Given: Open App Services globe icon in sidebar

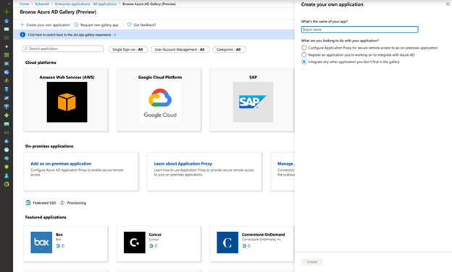Looking at the screenshot, I should [7, 73].
